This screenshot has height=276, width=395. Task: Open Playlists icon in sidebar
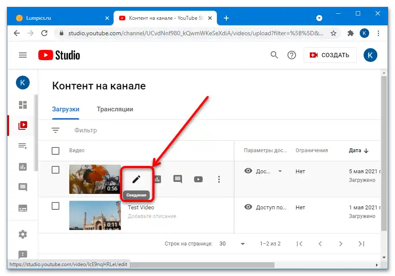[23, 146]
